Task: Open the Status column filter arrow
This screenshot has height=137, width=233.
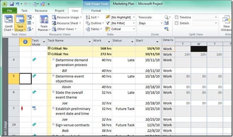Action: pyautogui.click(x=132, y=42)
